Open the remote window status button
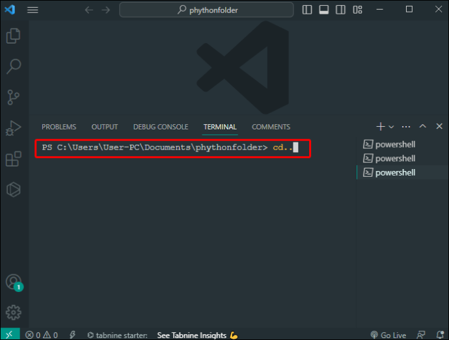Screen dimensions: 449x340 tap(10, 334)
